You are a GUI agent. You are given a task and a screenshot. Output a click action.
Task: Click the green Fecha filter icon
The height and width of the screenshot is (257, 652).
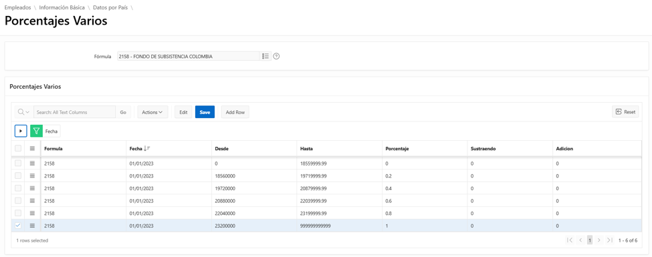click(36, 131)
